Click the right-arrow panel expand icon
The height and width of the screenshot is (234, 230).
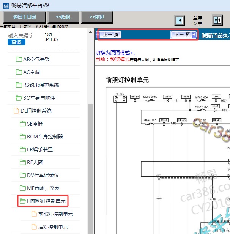(180, 20)
